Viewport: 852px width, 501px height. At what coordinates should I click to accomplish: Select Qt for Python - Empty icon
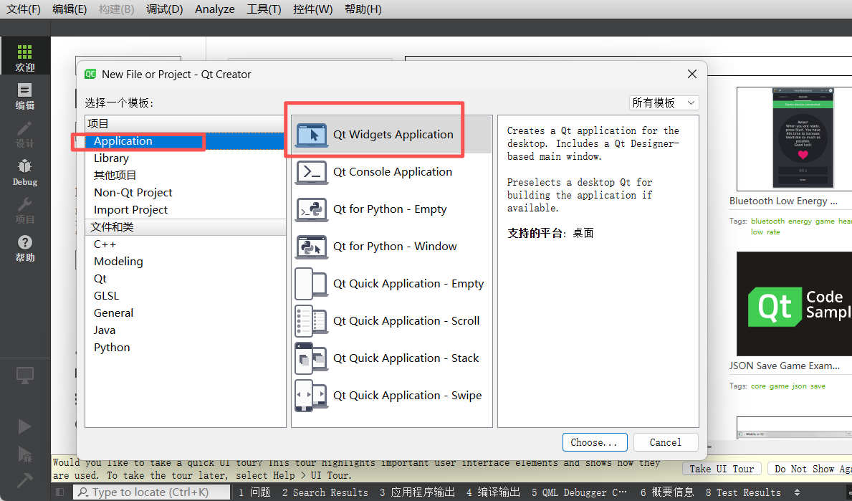click(312, 209)
